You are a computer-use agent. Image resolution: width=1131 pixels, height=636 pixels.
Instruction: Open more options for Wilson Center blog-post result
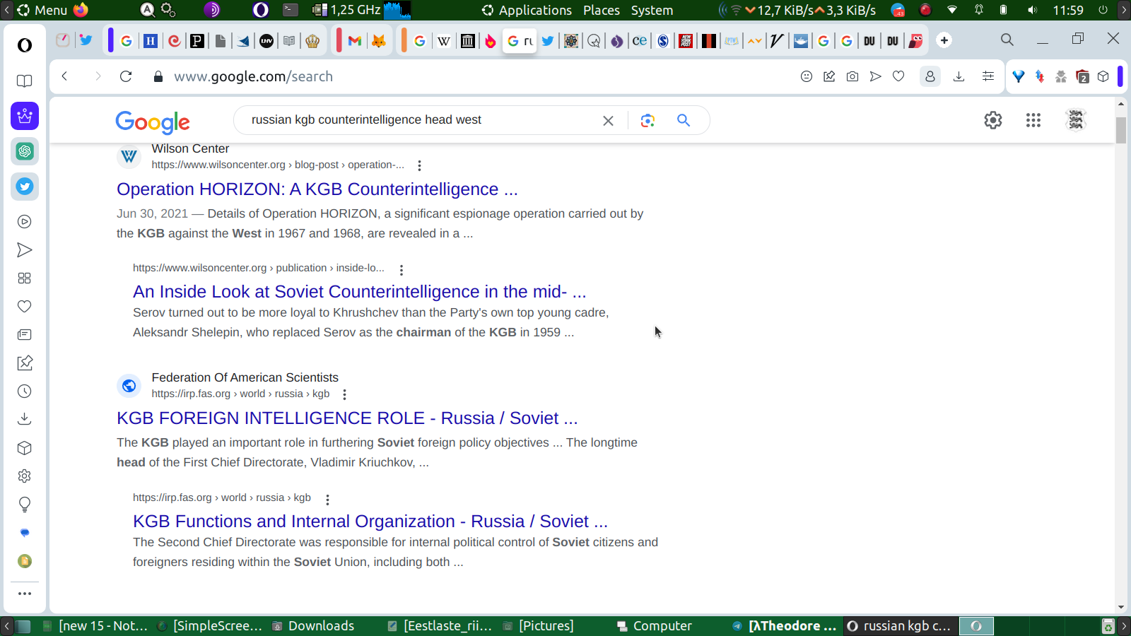419,165
